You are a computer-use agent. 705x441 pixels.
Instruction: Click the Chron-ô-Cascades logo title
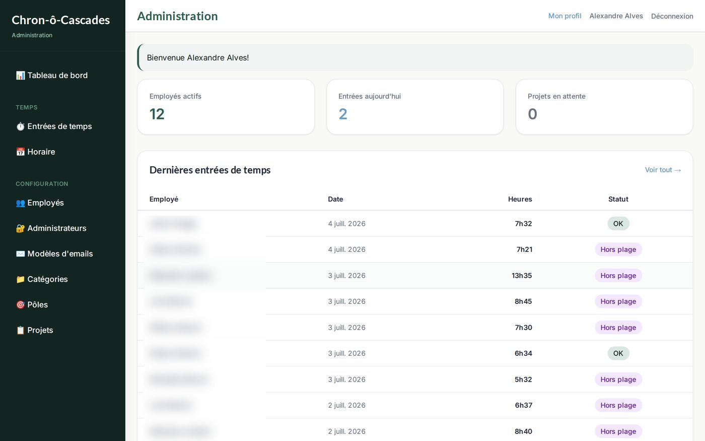point(60,20)
